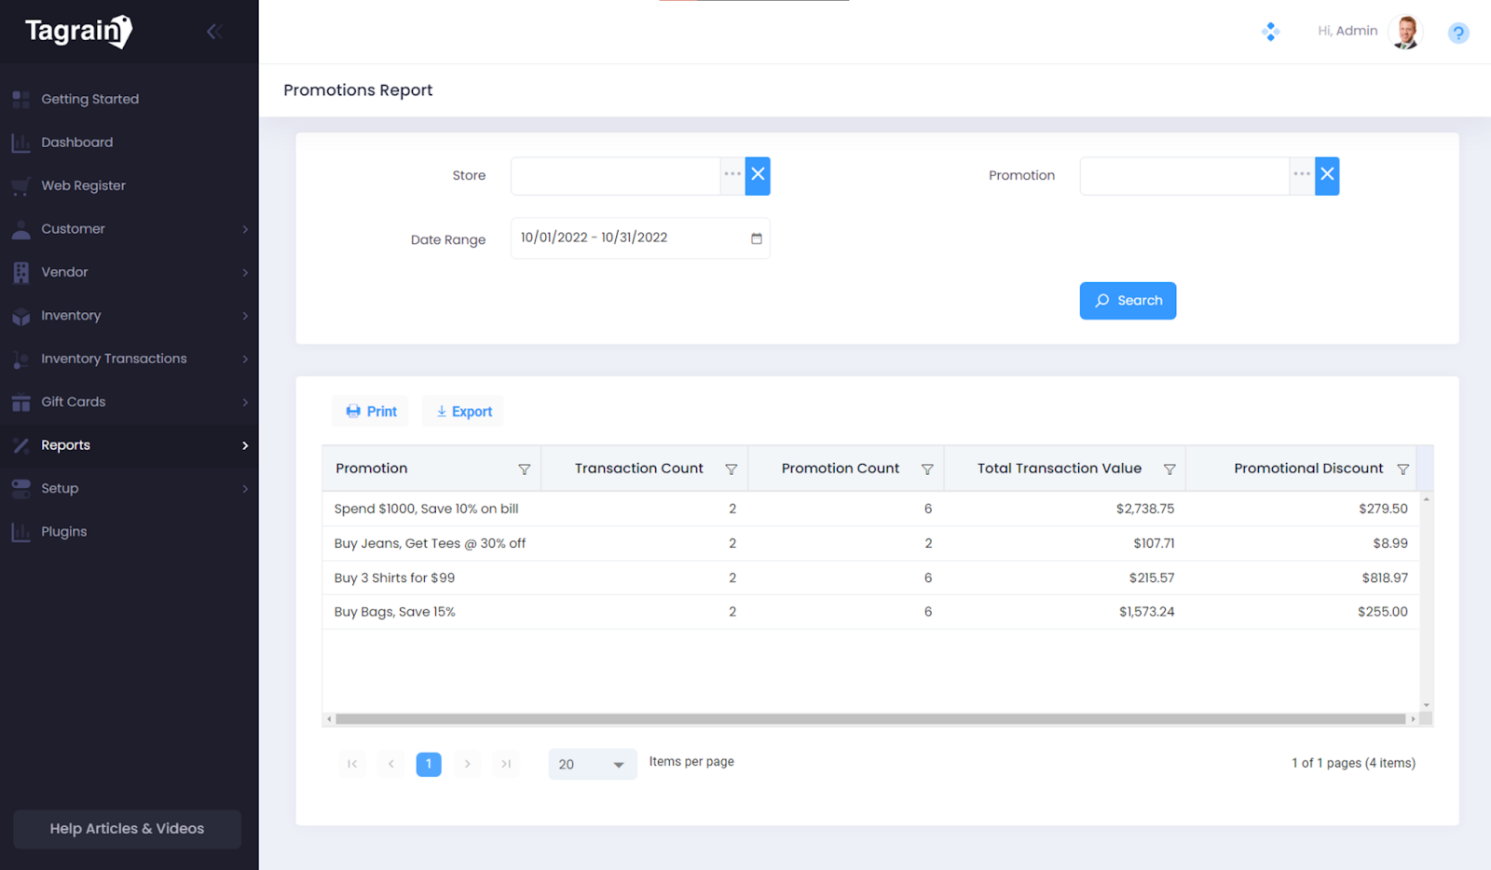Collapse the sidebar with the double-chevron icon
The image size is (1491, 870).
pos(213,32)
